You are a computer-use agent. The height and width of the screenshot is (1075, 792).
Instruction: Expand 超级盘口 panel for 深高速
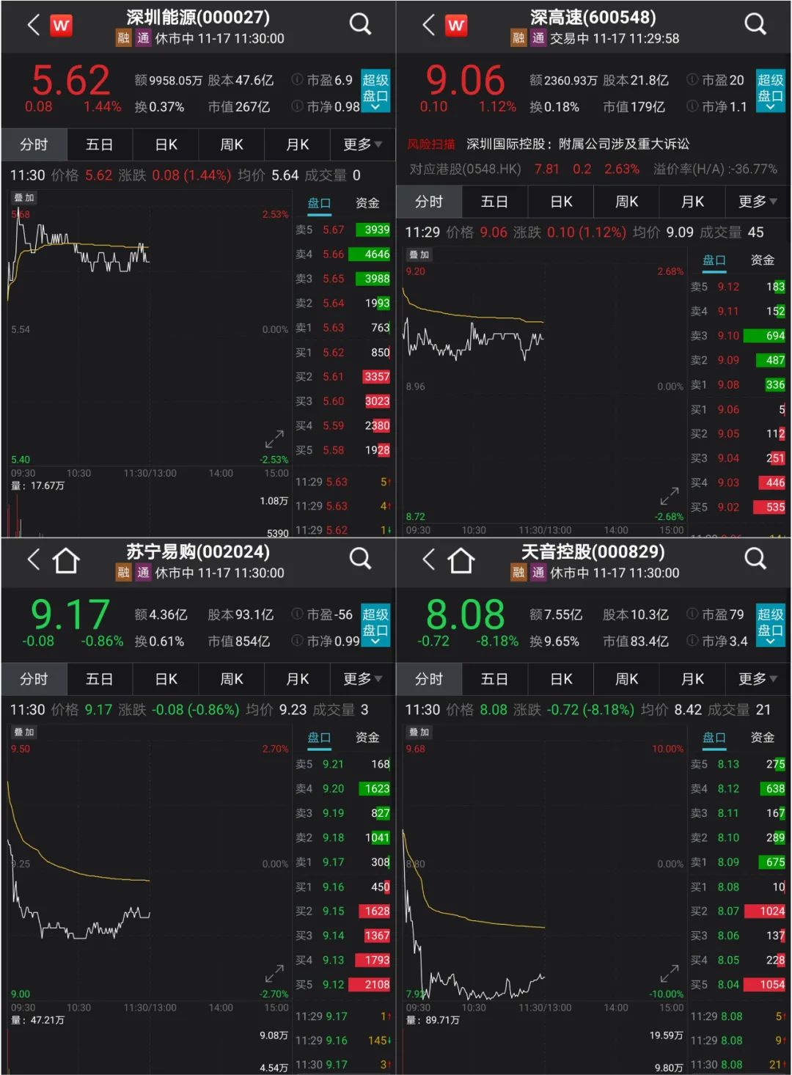pos(770,89)
